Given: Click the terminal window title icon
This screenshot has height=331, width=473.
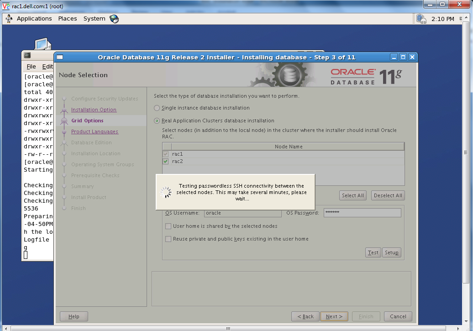Looking at the screenshot, I should click(27, 55).
